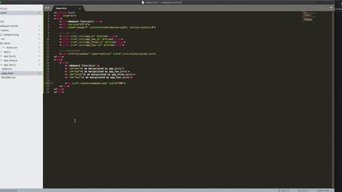Click the "manipulated by app.js" line
The image size is (342, 192).
click(x=95, y=69)
